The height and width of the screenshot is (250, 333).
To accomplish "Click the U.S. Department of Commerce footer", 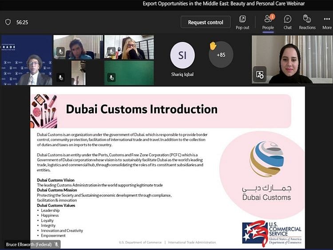I will tap(140, 242).
